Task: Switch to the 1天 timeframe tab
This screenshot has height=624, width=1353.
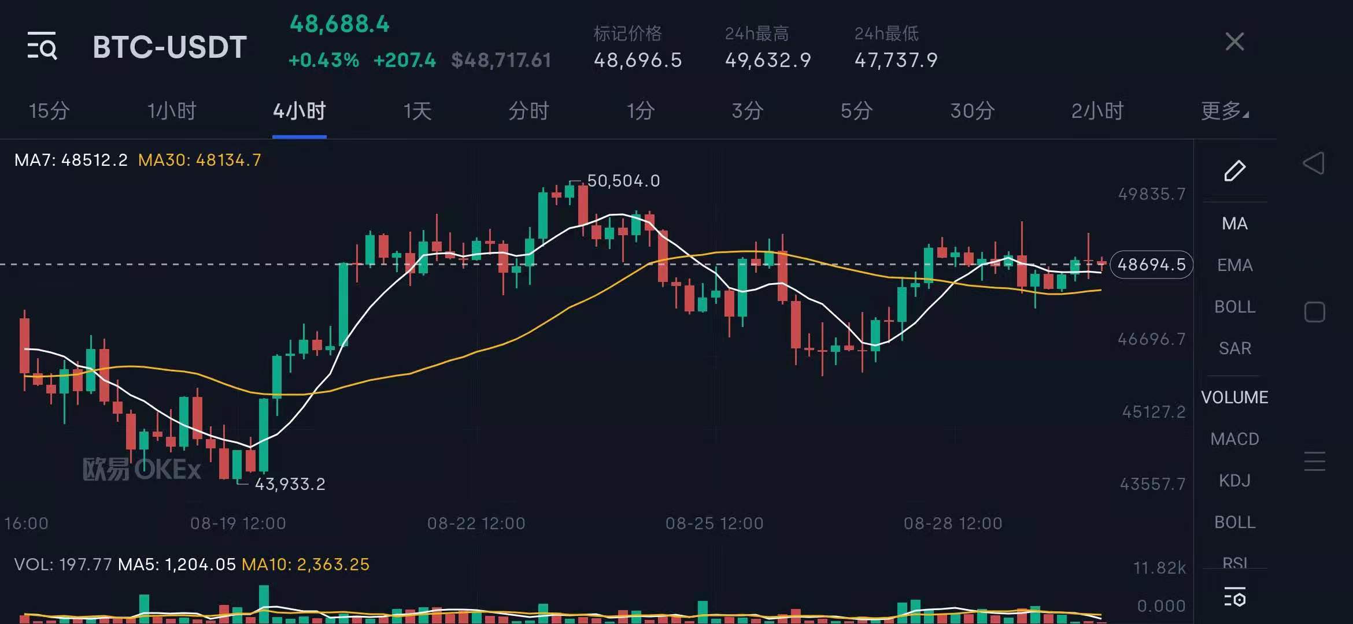Action: 417,111
